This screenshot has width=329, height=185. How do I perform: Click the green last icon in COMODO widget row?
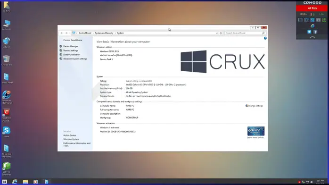[x=324, y=20]
